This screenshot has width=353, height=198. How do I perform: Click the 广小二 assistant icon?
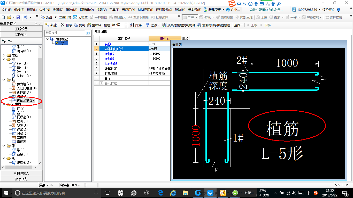point(233,10)
